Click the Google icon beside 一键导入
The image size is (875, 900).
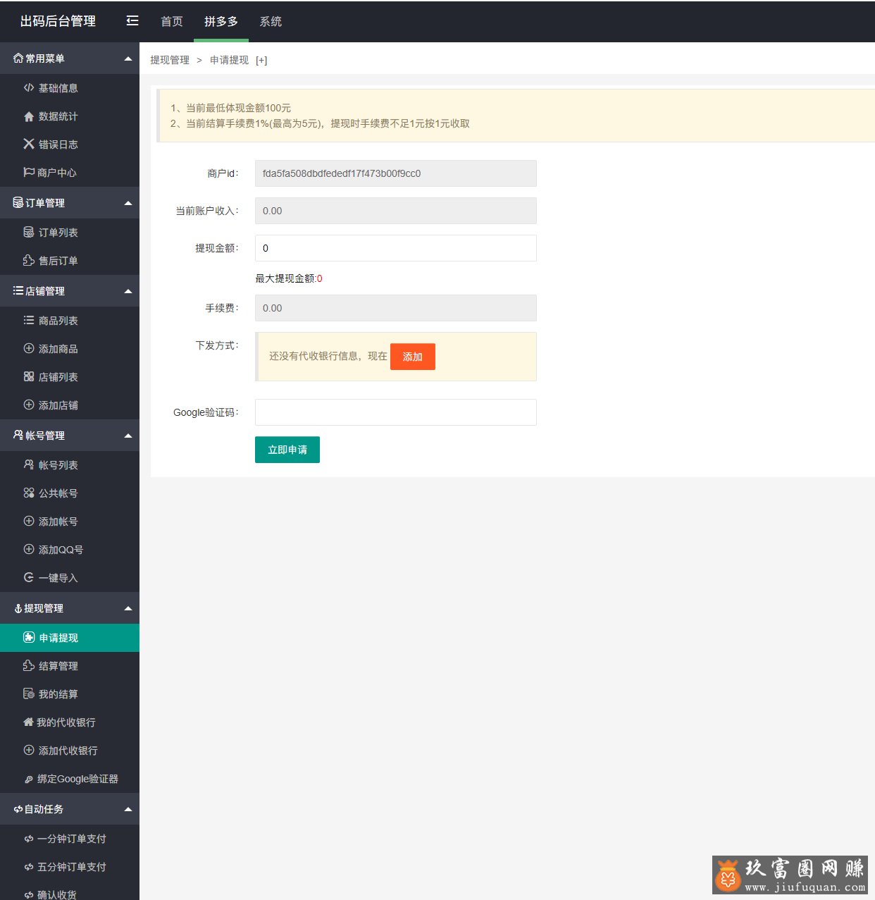coord(29,577)
